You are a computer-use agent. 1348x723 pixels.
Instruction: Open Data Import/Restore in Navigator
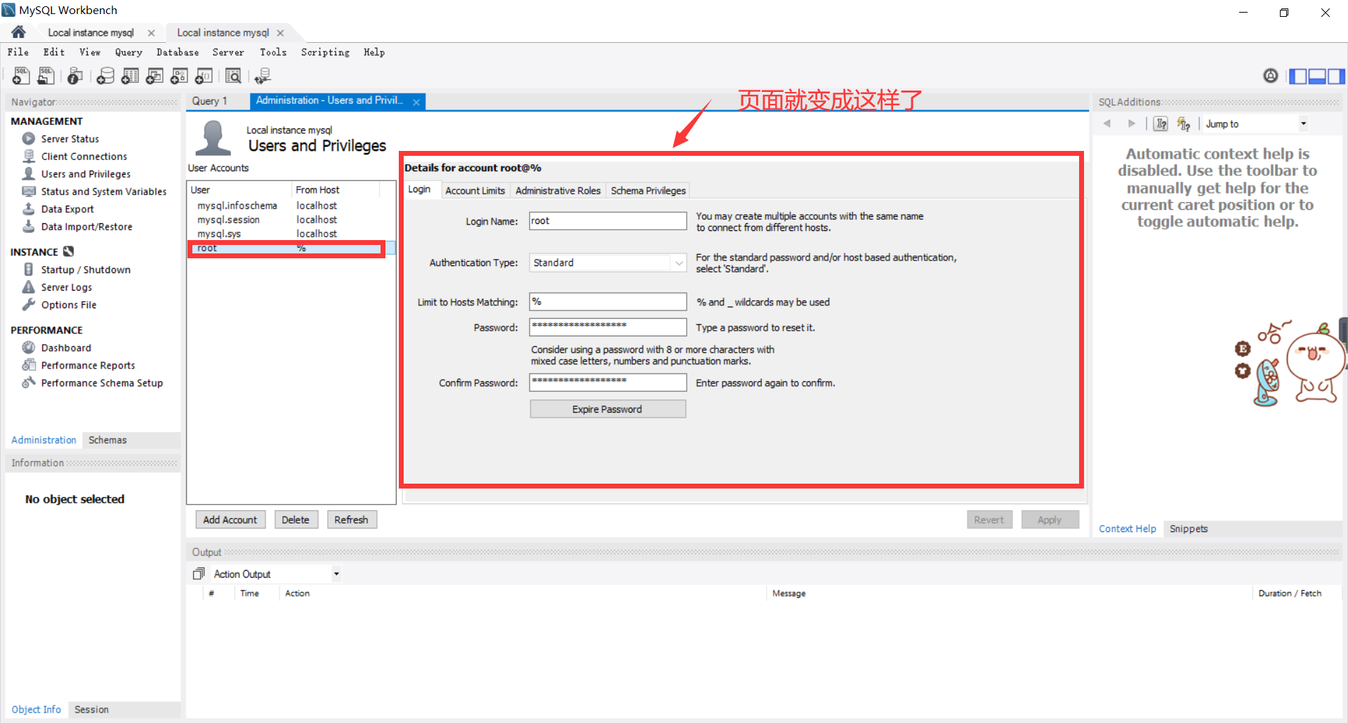pyautogui.click(x=86, y=227)
